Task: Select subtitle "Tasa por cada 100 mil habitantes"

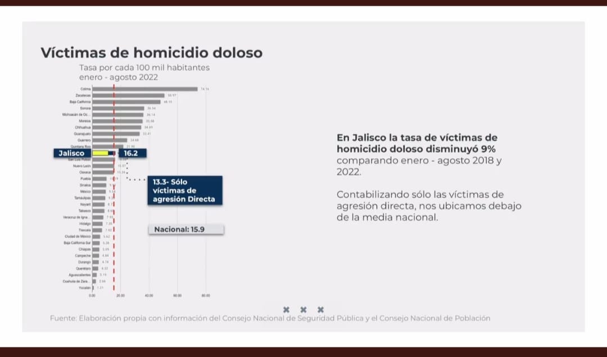Action: coord(144,68)
